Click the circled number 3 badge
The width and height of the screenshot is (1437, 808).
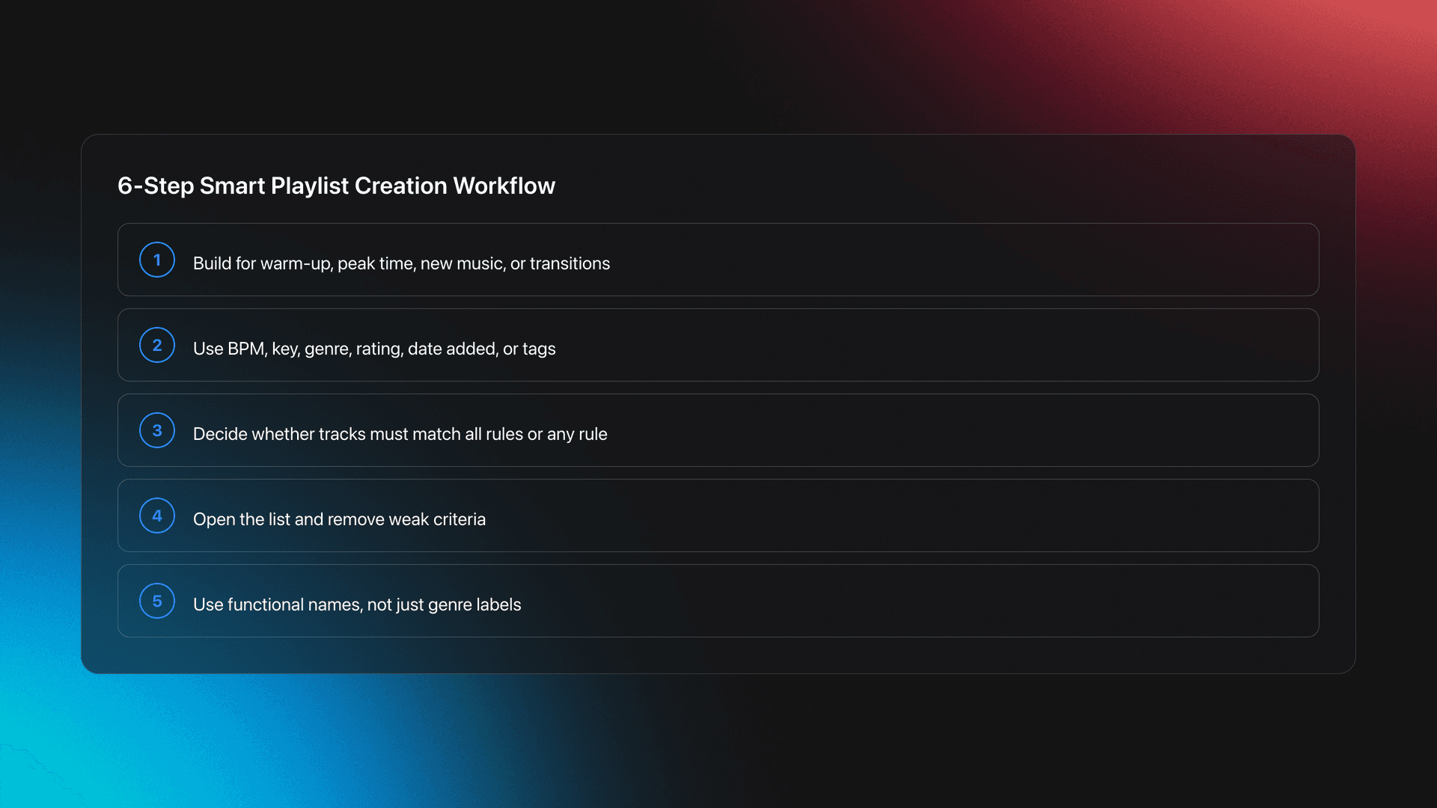click(x=156, y=430)
